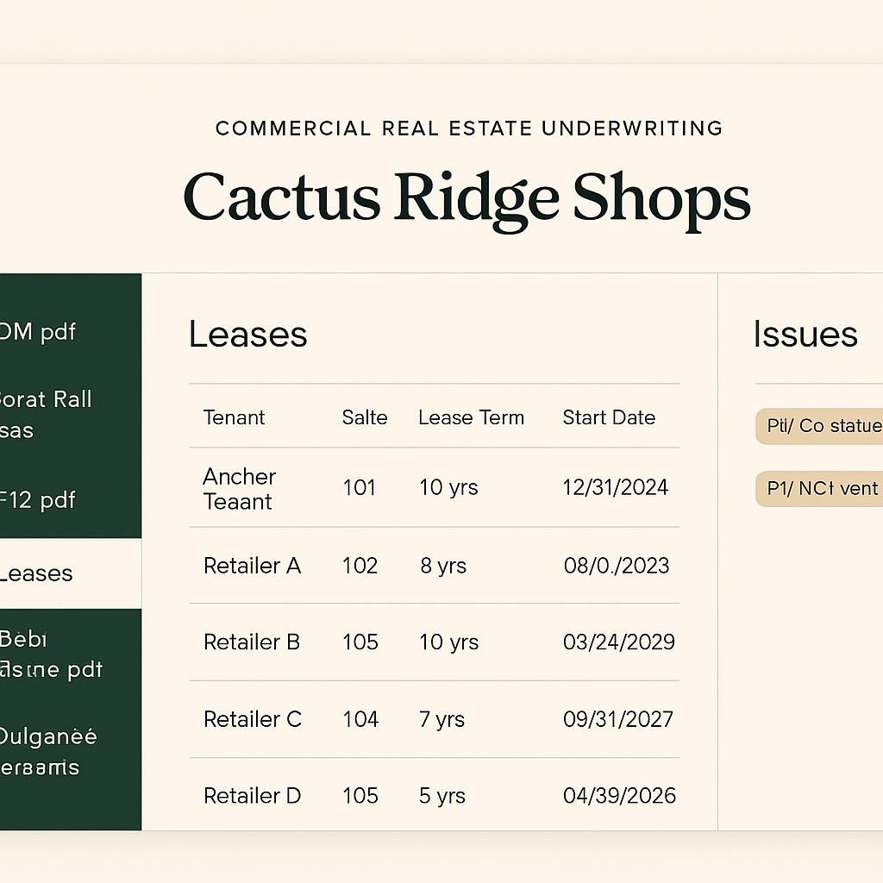Select the Retailer D row name
The height and width of the screenshot is (883, 883).
point(253,796)
